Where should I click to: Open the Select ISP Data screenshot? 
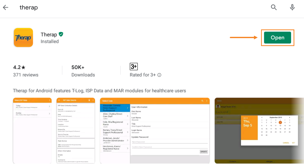(32, 130)
